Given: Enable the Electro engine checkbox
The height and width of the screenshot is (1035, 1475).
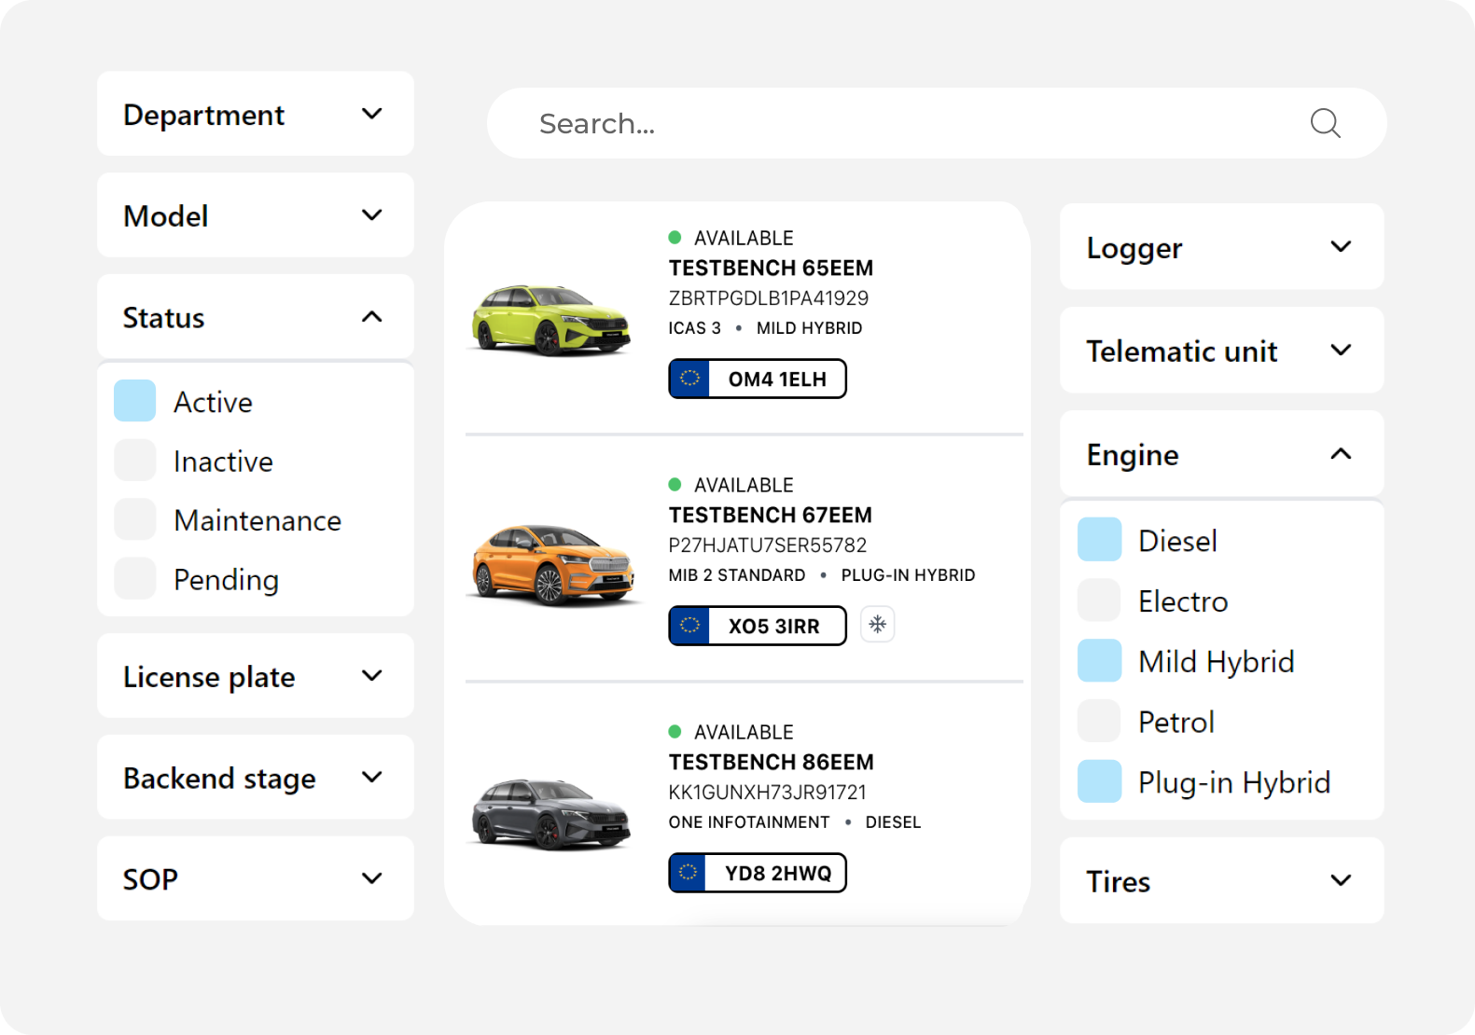Looking at the screenshot, I should [x=1099, y=600].
